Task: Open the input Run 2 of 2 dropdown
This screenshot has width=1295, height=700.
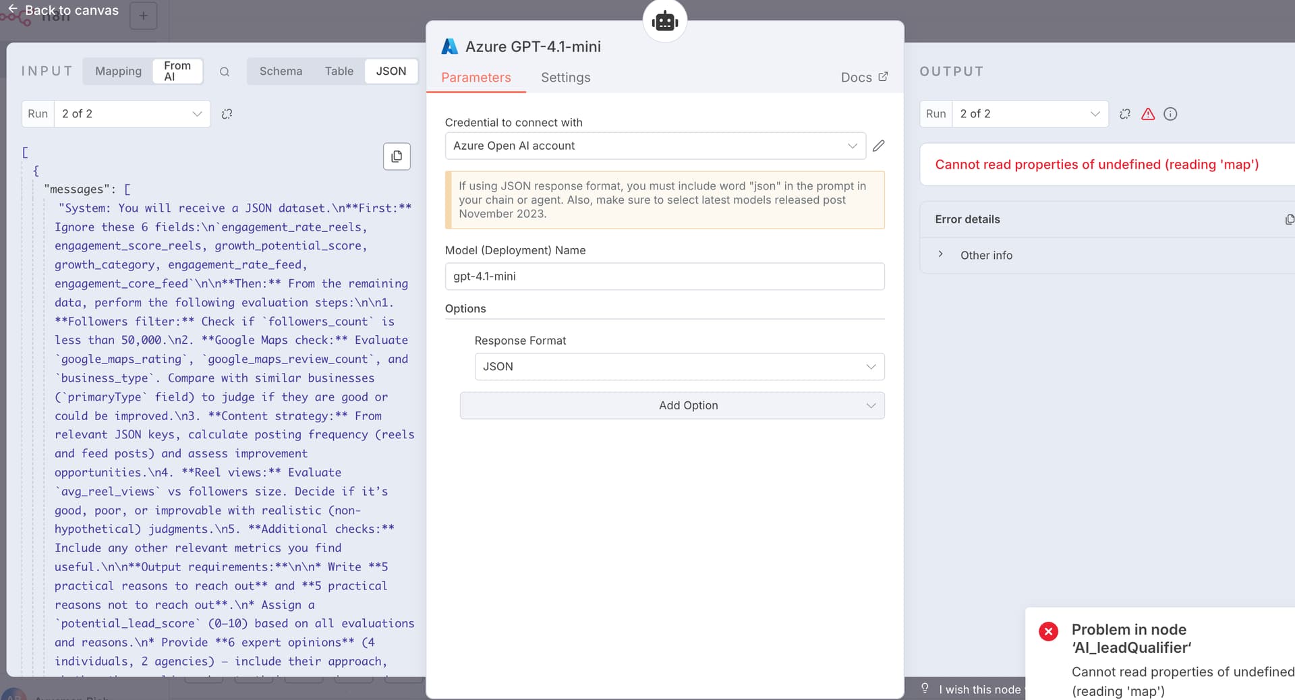Action: pos(132,114)
